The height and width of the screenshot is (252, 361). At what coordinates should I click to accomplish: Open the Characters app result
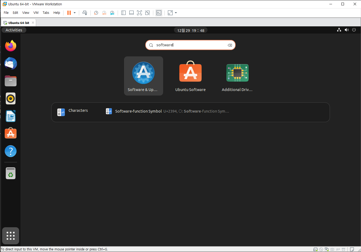73,112
